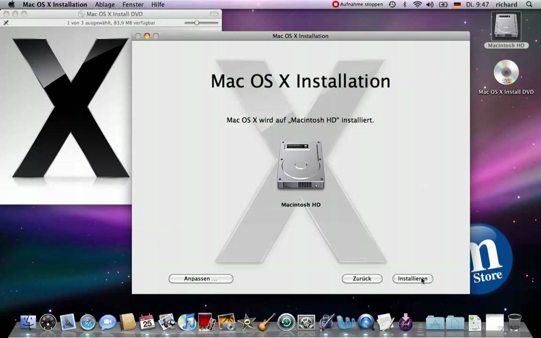Open Finder from the Dock
The width and height of the screenshot is (541, 338).
28,323
